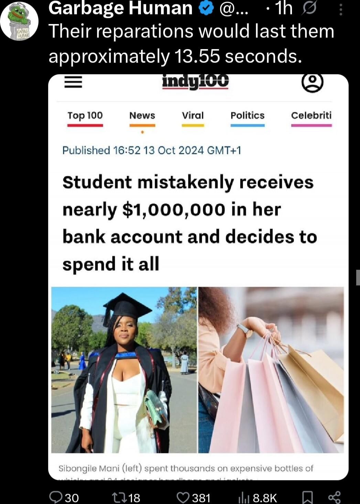Open the graduate photo in the article
Image resolution: width=360 pixels, height=504 pixels.
124,370
